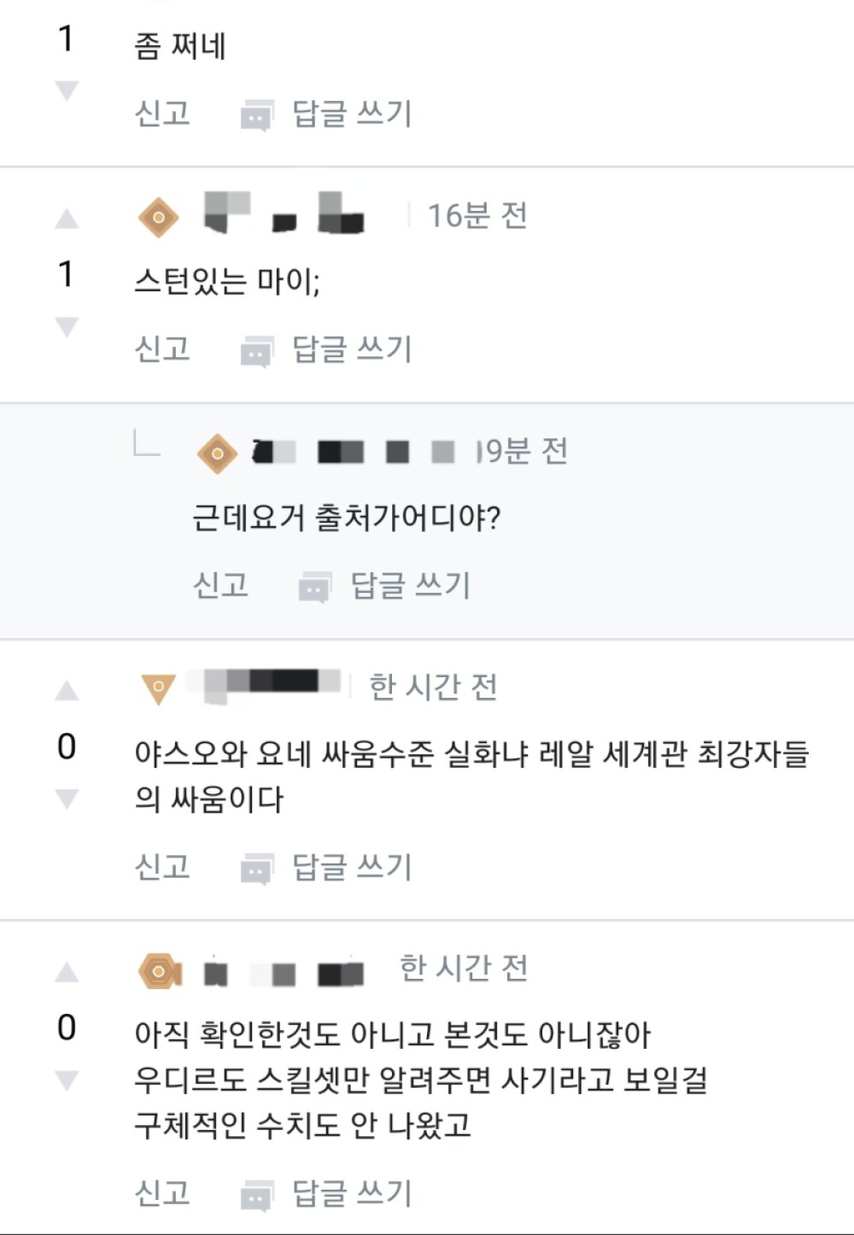
Task: Click the orange badge beside the '근데요거' reply author
Action: point(217,453)
